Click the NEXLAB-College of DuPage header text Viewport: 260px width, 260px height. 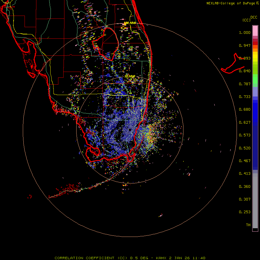[x=232, y=3]
